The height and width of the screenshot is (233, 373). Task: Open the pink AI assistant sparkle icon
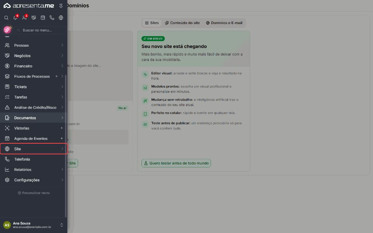[x=7, y=30]
